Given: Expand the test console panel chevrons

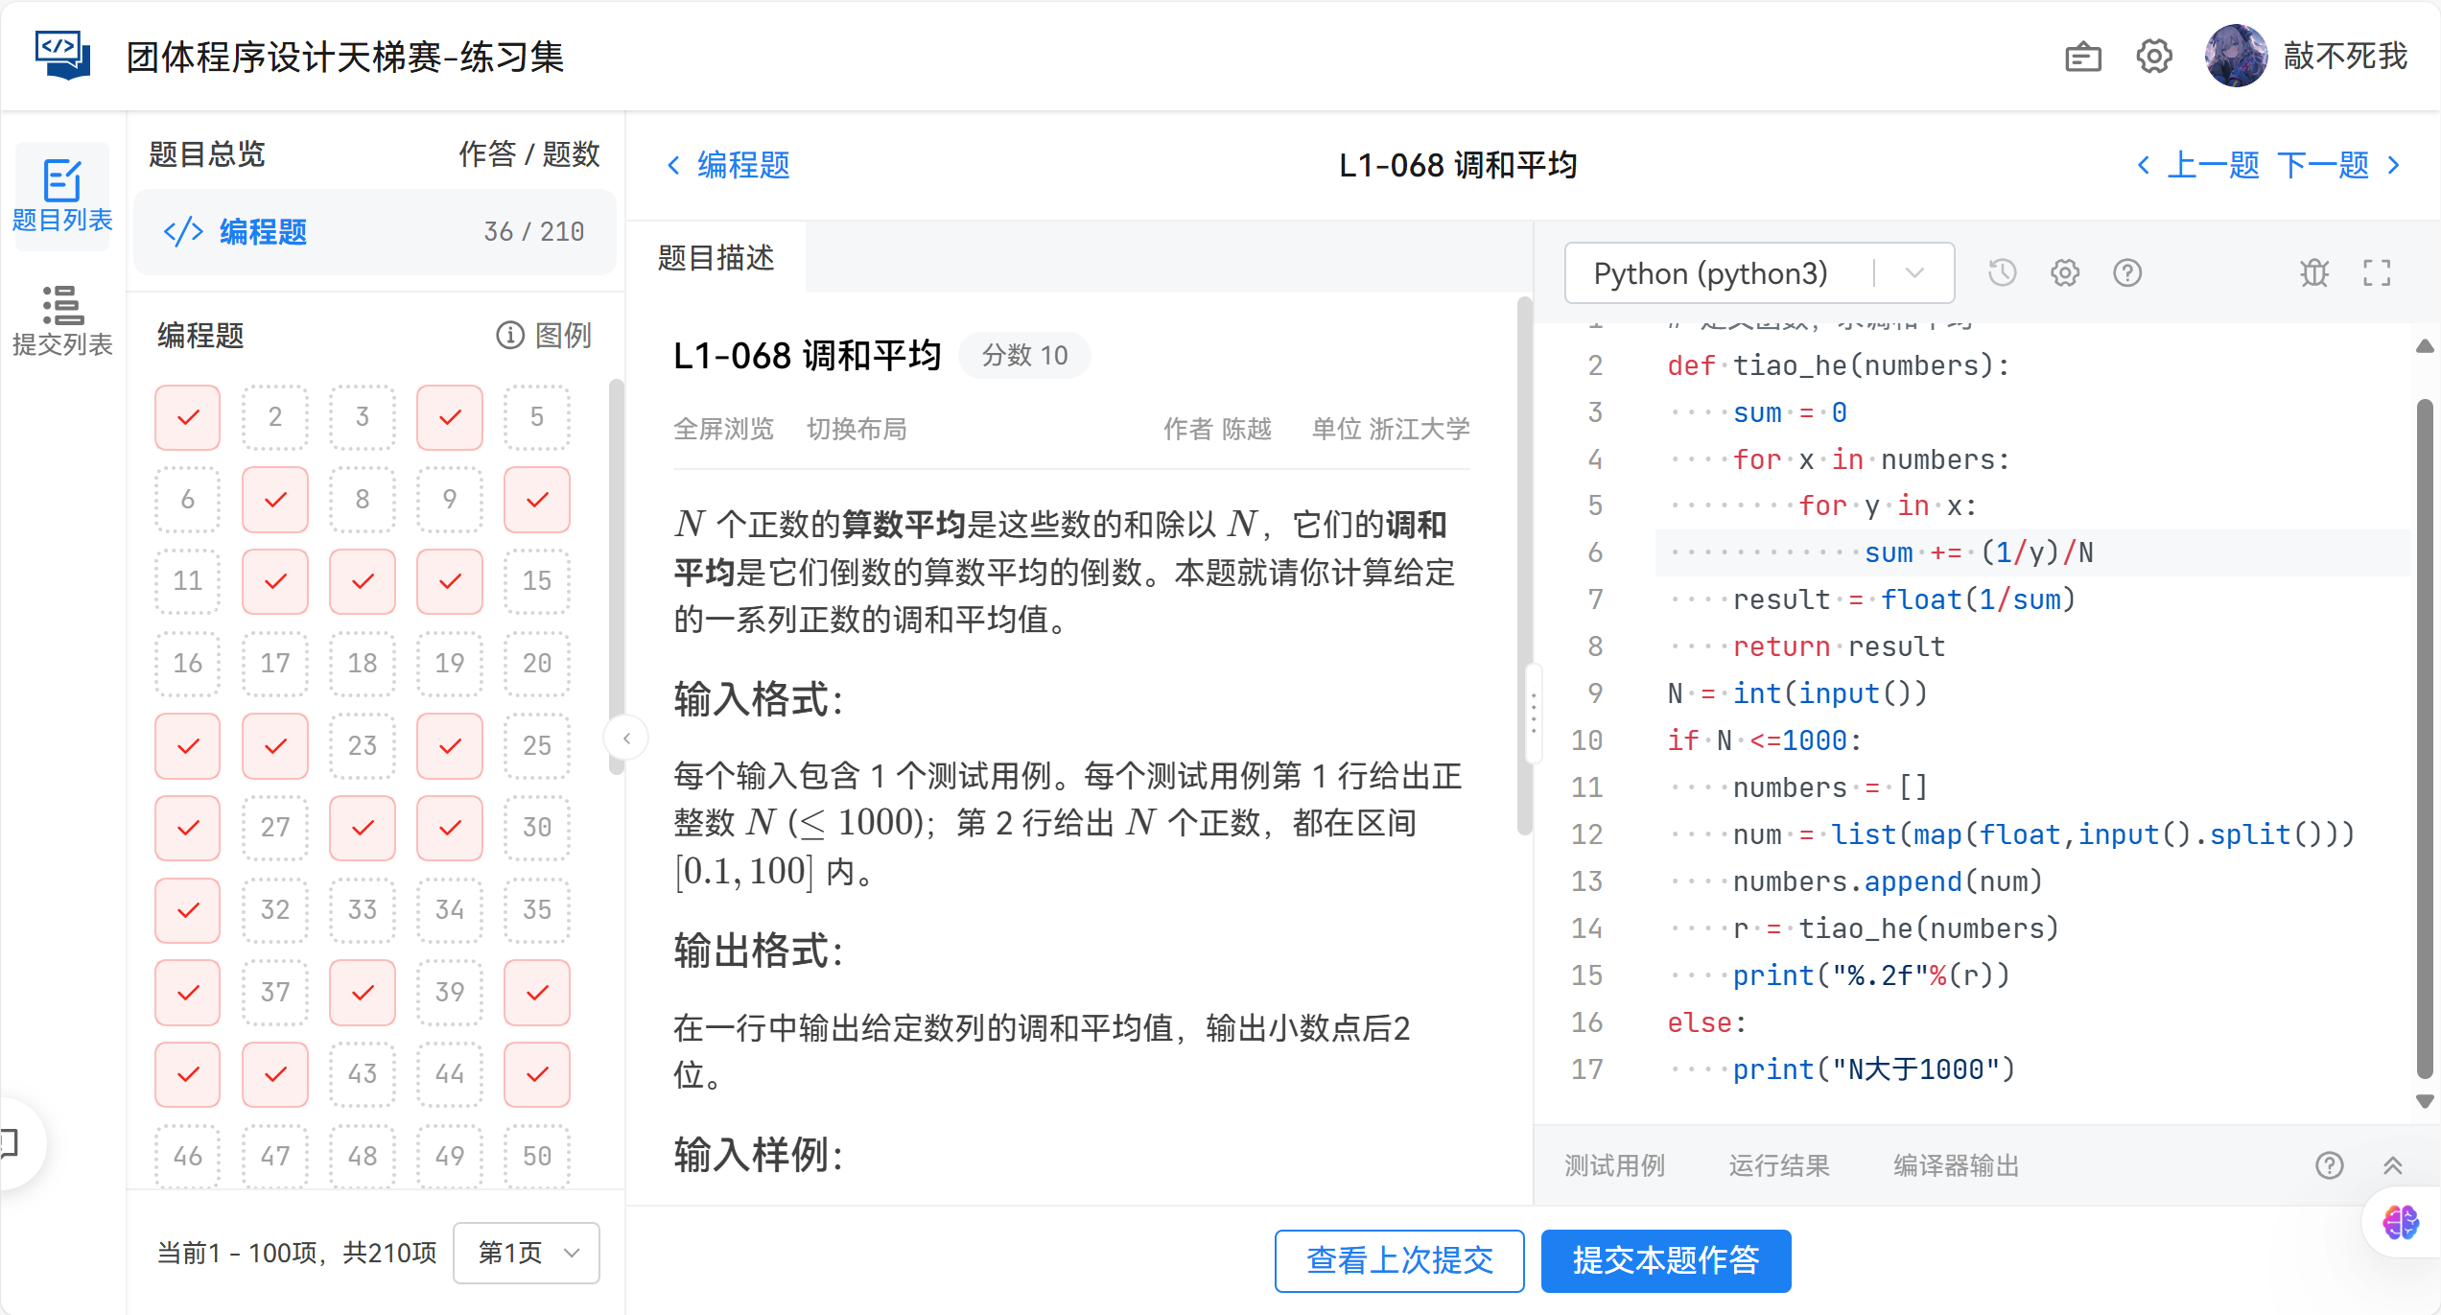Looking at the screenshot, I should coord(2392,1165).
